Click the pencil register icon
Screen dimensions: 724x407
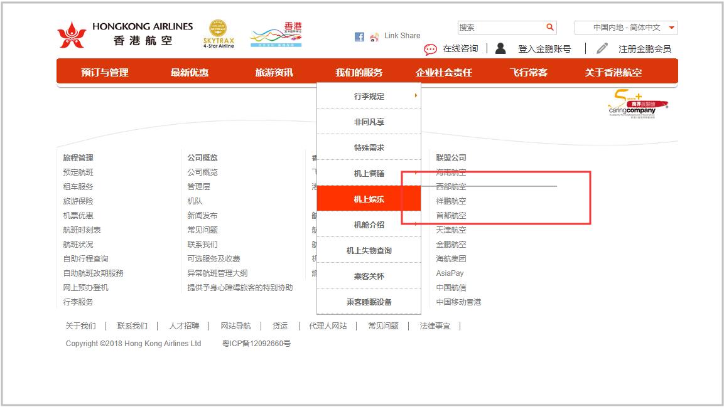click(x=602, y=48)
